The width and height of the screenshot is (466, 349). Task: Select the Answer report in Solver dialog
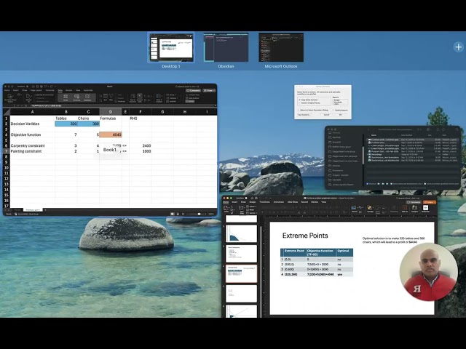[x=336, y=100]
